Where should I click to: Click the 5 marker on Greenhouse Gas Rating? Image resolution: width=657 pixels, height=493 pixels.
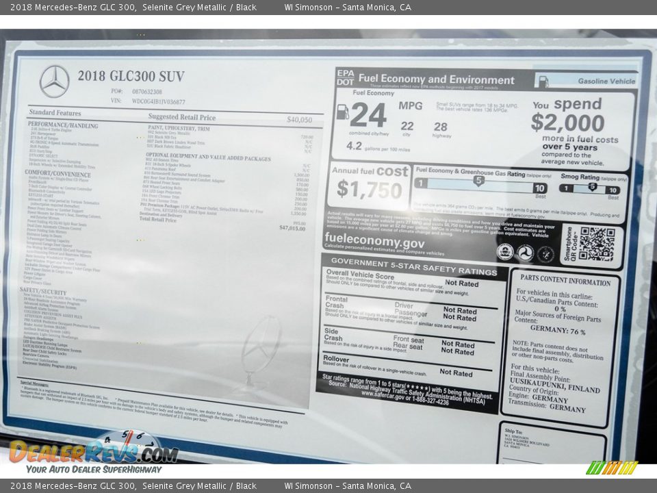click(479, 181)
